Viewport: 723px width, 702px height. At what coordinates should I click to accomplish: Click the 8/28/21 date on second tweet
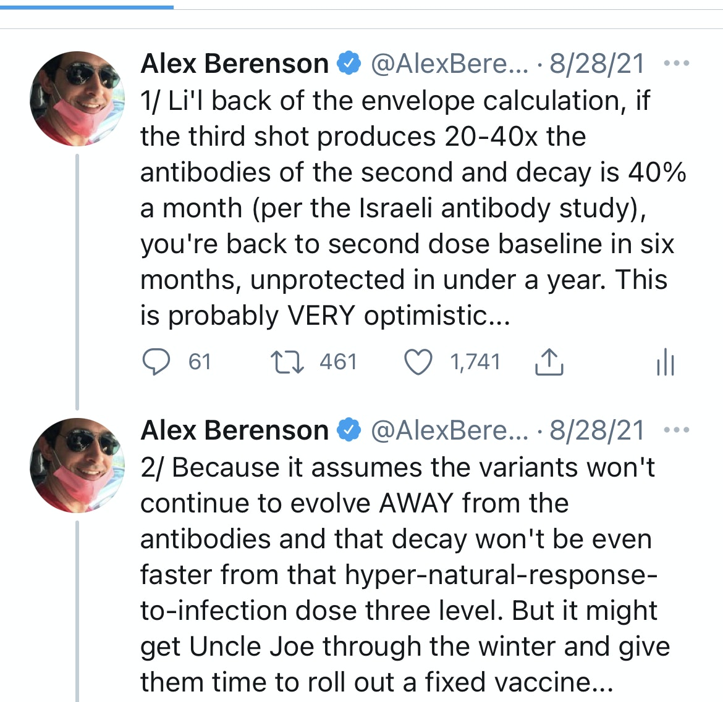(x=597, y=430)
